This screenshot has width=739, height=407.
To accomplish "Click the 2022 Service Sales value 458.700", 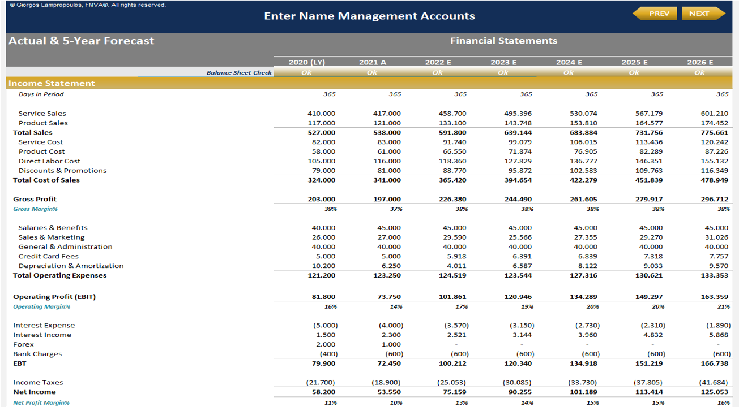I will click(x=452, y=114).
